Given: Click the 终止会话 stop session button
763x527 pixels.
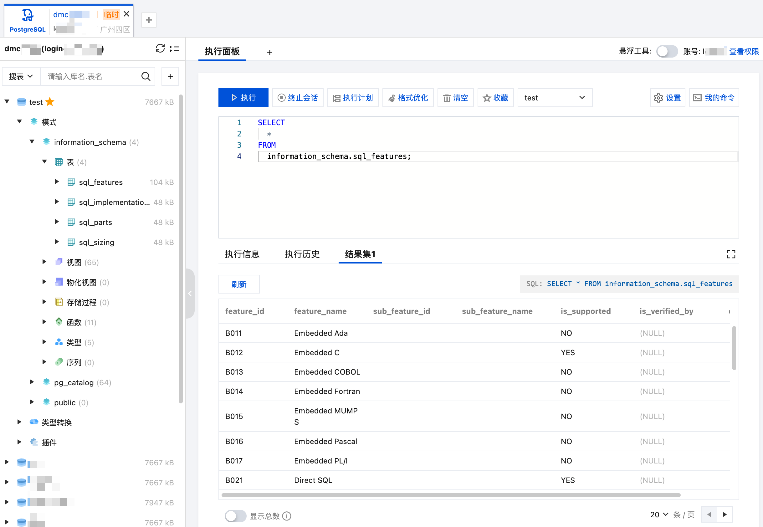Looking at the screenshot, I should click(x=298, y=98).
